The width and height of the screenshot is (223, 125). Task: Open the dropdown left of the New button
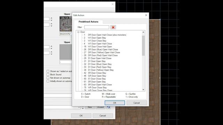(79, 107)
